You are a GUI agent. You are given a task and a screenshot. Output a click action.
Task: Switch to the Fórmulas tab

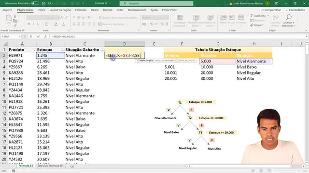pos(81,10)
